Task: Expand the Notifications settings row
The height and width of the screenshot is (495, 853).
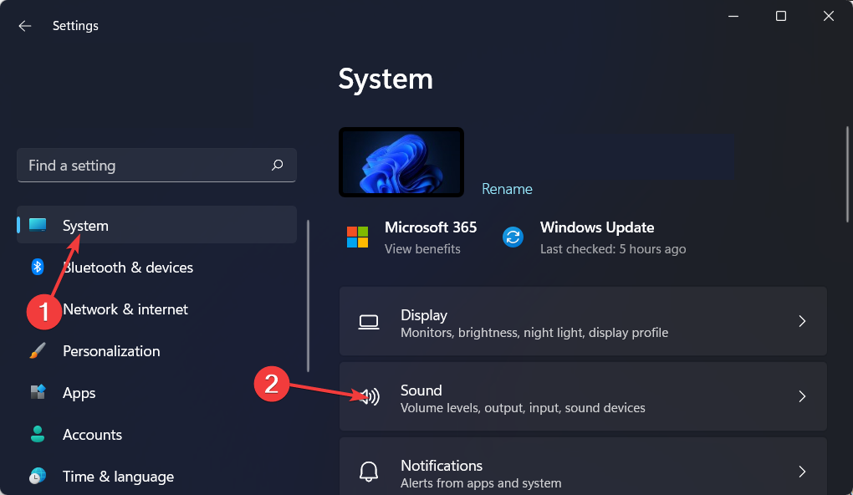Action: 583,471
